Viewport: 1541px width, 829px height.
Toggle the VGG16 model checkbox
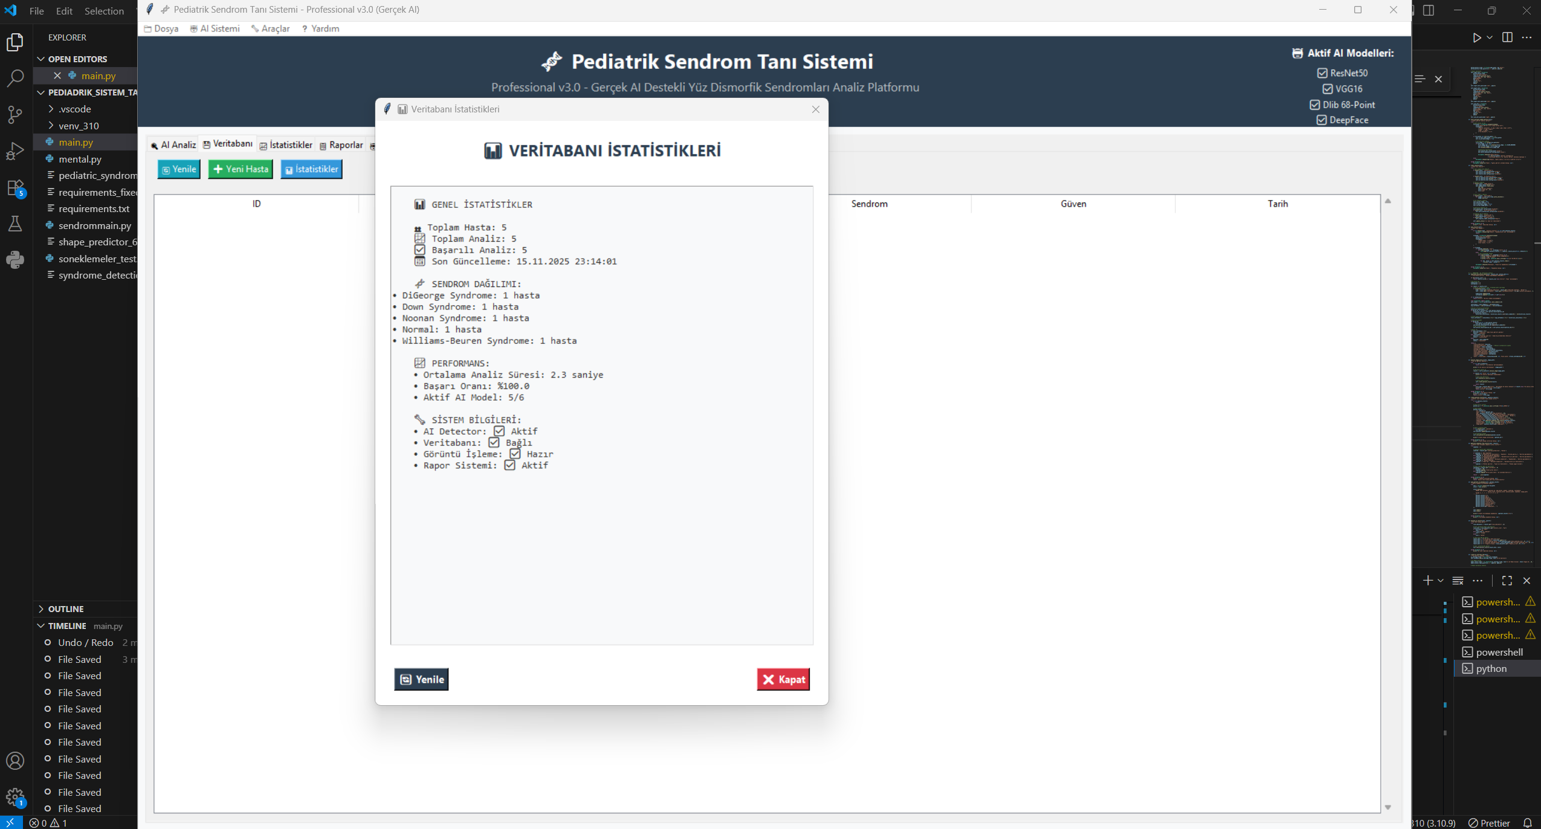tap(1328, 89)
